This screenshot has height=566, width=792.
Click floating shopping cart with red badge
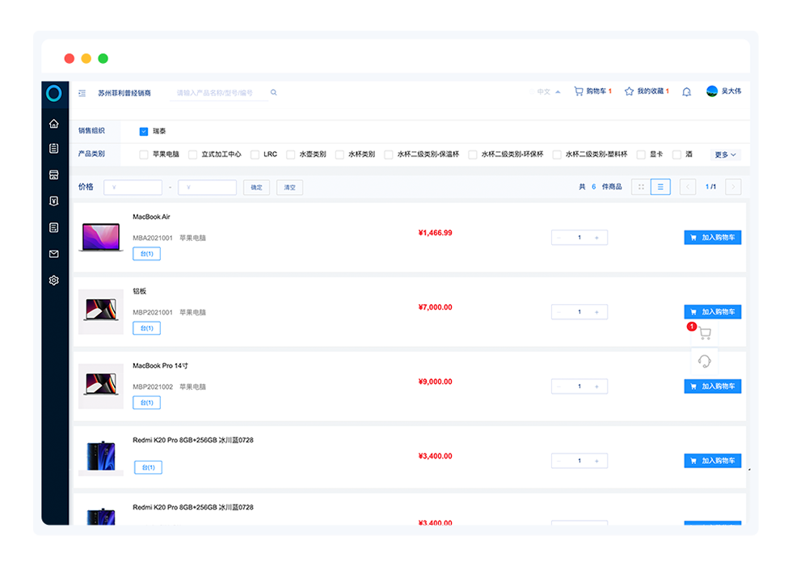click(x=704, y=333)
